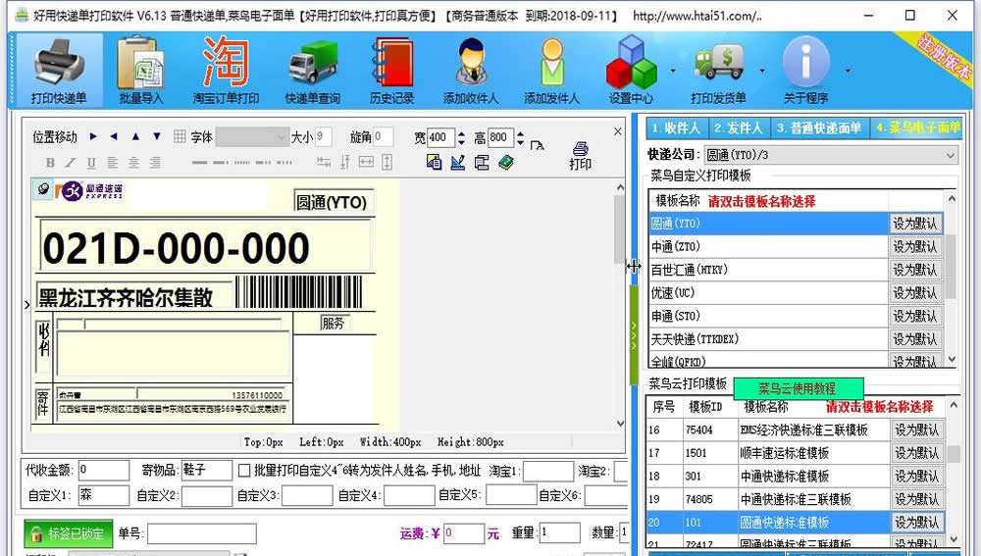Screen dimensions: 981x556
Task: Align text left
Action: tap(113, 163)
